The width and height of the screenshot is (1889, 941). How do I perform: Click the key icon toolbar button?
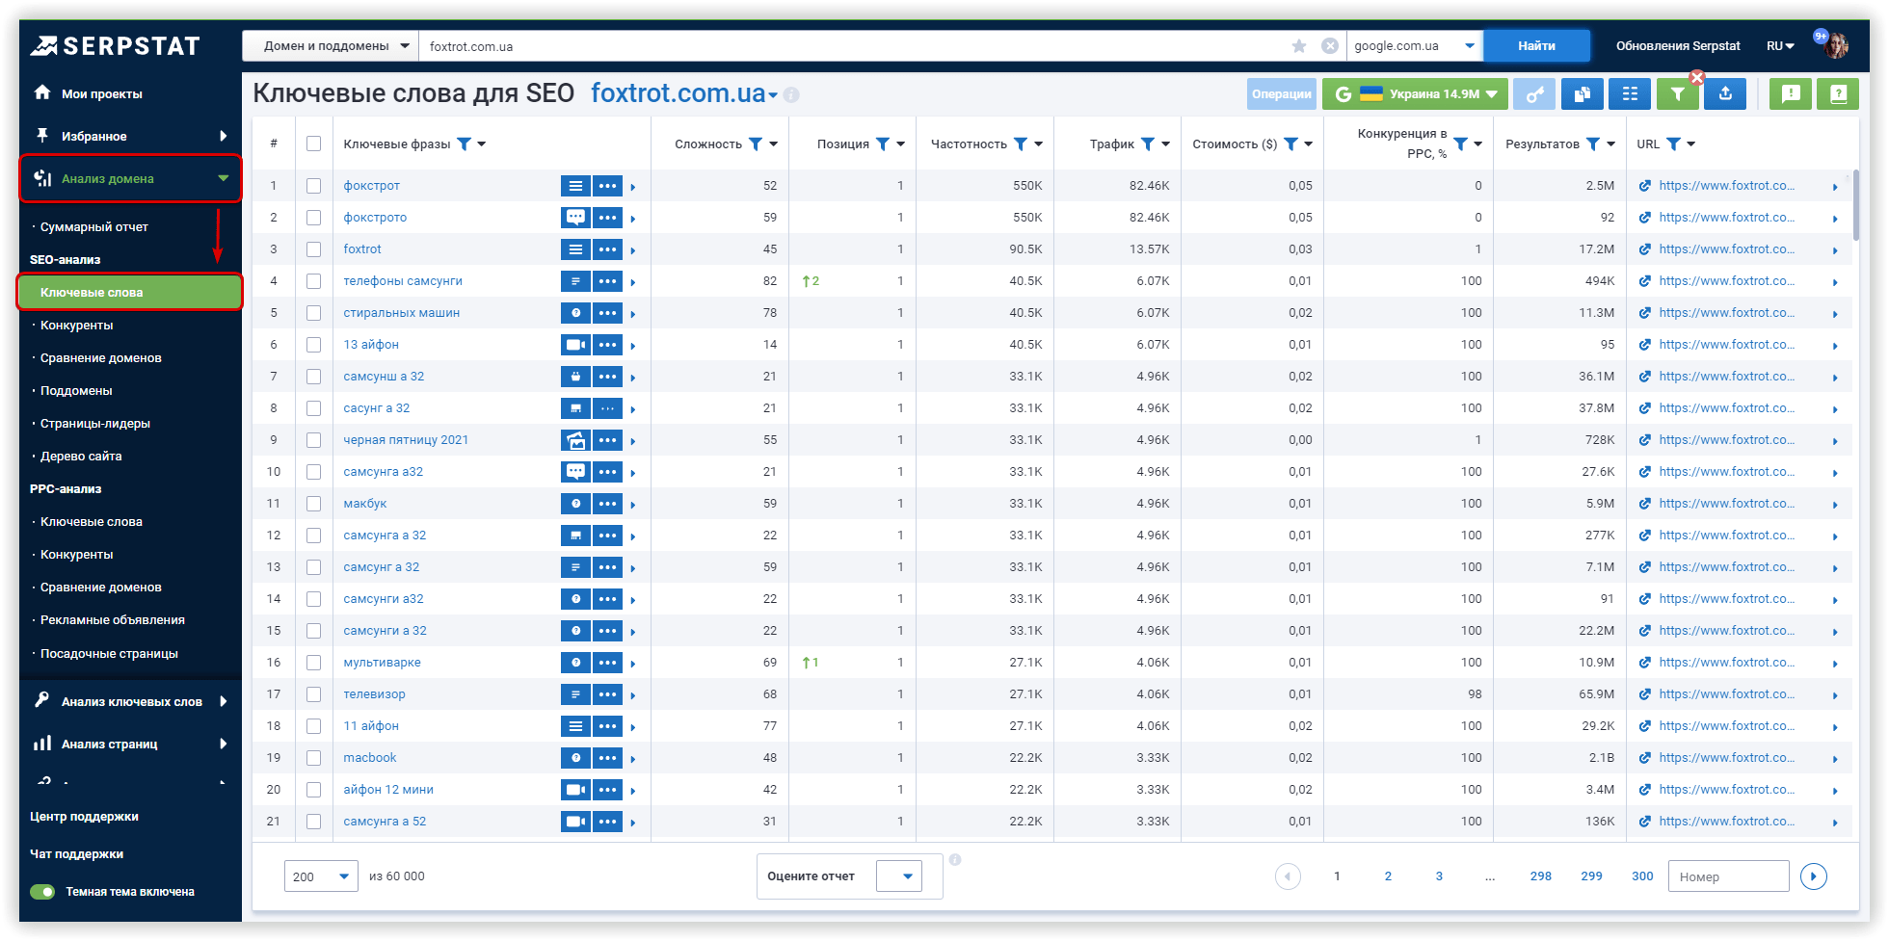tap(1534, 93)
